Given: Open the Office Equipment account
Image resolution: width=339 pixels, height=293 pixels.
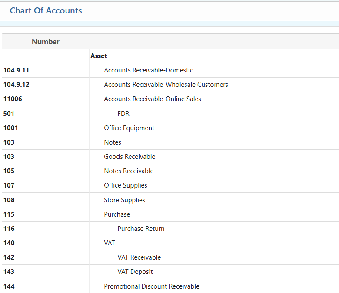Looking at the screenshot, I should tap(129, 128).
